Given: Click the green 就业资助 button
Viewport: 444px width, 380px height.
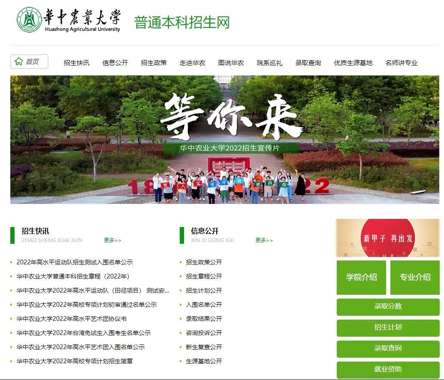Looking at the screenshot, I should tap(388, 370).
